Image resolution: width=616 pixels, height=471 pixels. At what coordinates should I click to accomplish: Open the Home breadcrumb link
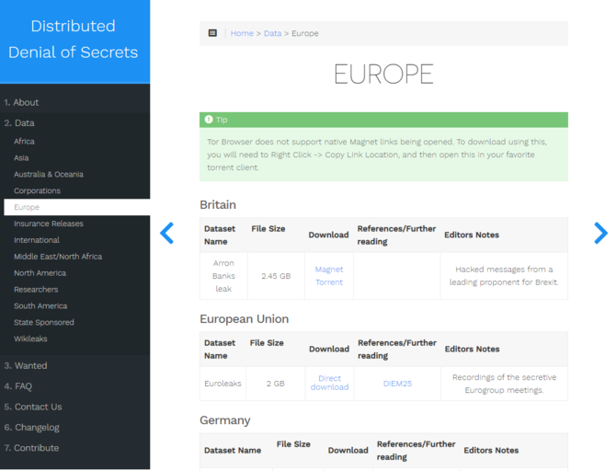coord(242,33)
